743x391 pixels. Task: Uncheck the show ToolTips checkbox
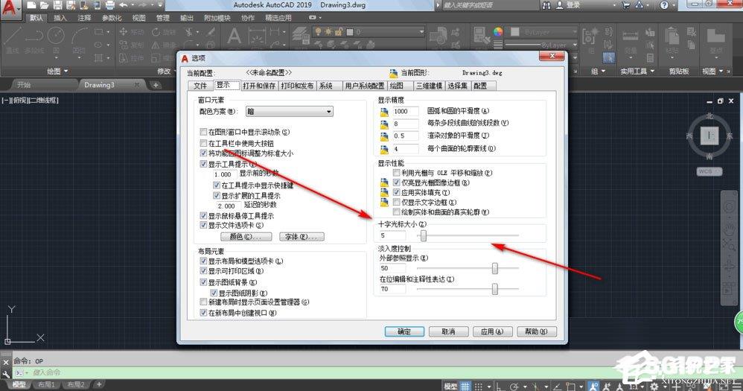coord(203,164)
